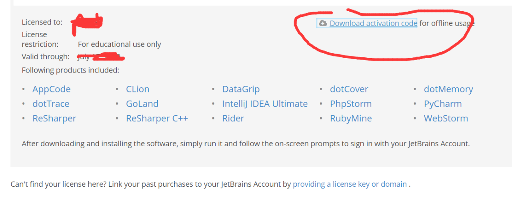Go to the Rider product link
512x208 pixels.
point(233,118)
